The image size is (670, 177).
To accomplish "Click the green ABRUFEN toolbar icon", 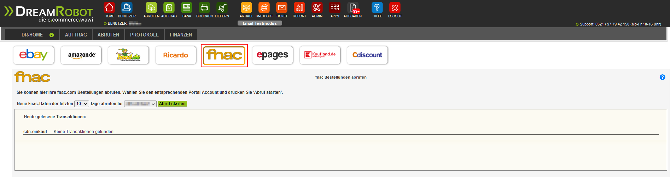I will tap(151, 7).
